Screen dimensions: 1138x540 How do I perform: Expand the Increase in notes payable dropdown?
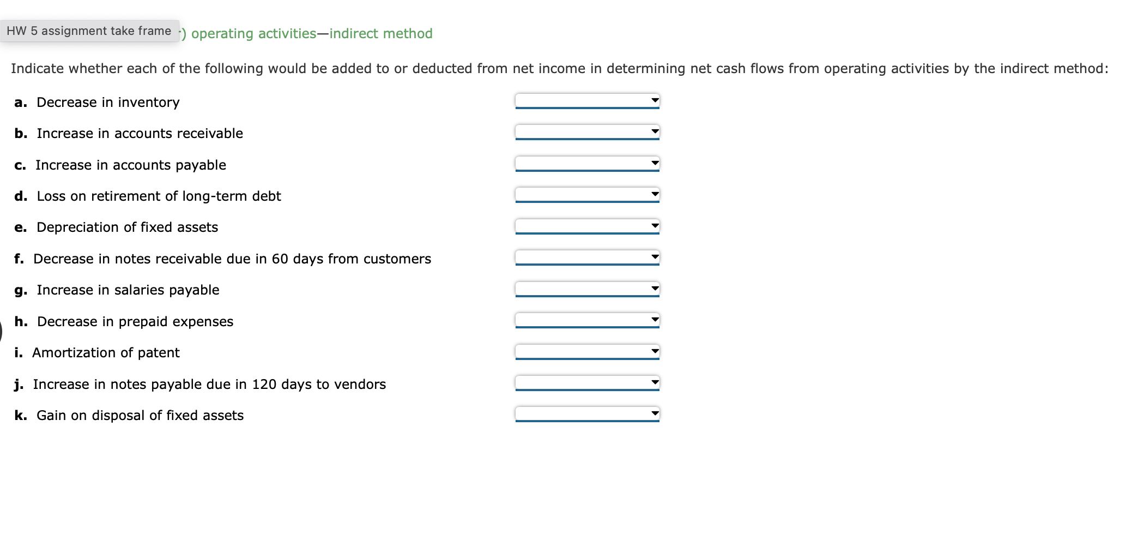click(586, 382)
